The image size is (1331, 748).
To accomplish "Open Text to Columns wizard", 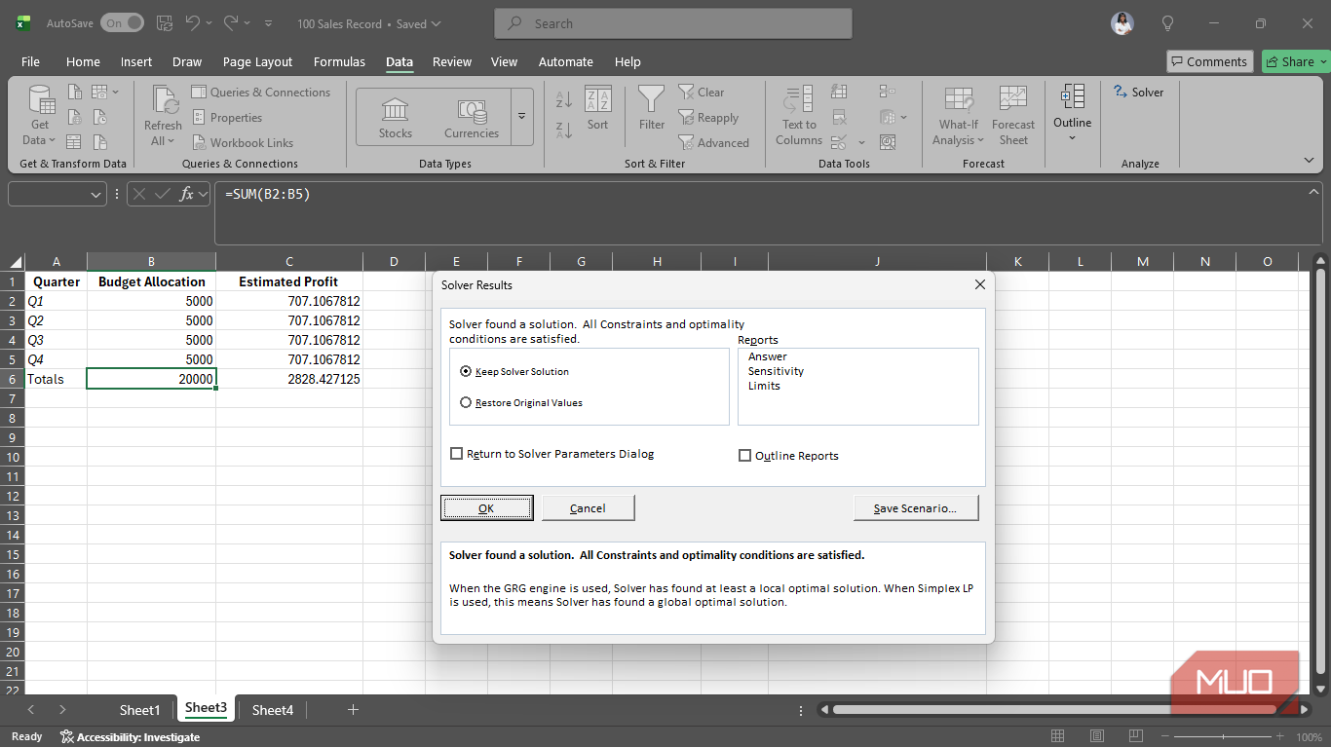I will click(x=799, y=116).
